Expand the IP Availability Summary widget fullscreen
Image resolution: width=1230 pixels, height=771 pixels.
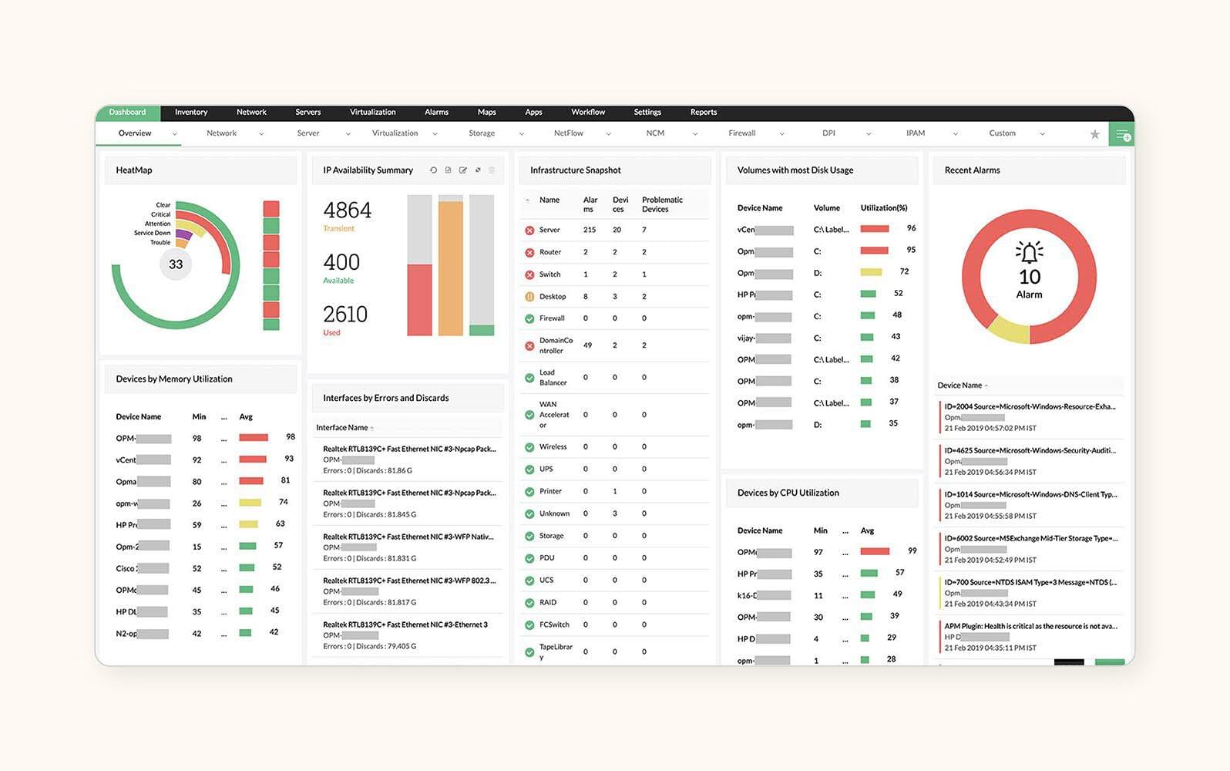click(478, 170)
